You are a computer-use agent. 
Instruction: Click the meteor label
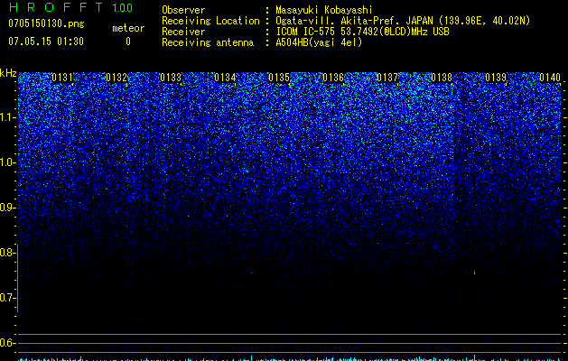(x=128, y=28)
